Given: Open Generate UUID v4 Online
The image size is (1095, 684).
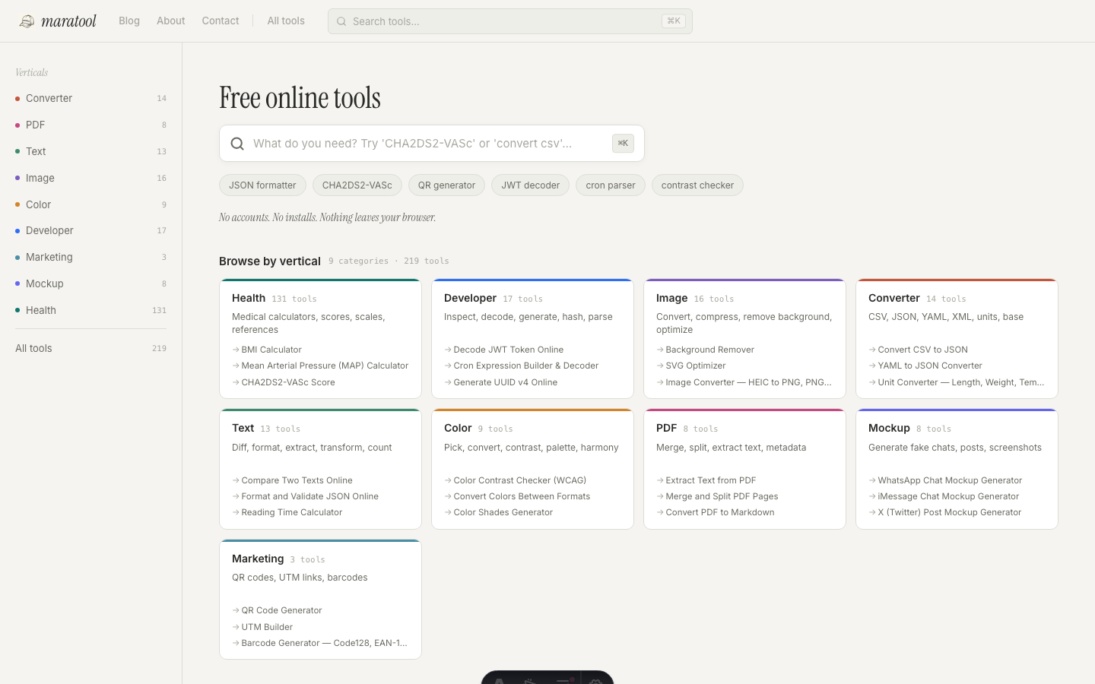Looking at the screenshot, I should coord(501,382).
